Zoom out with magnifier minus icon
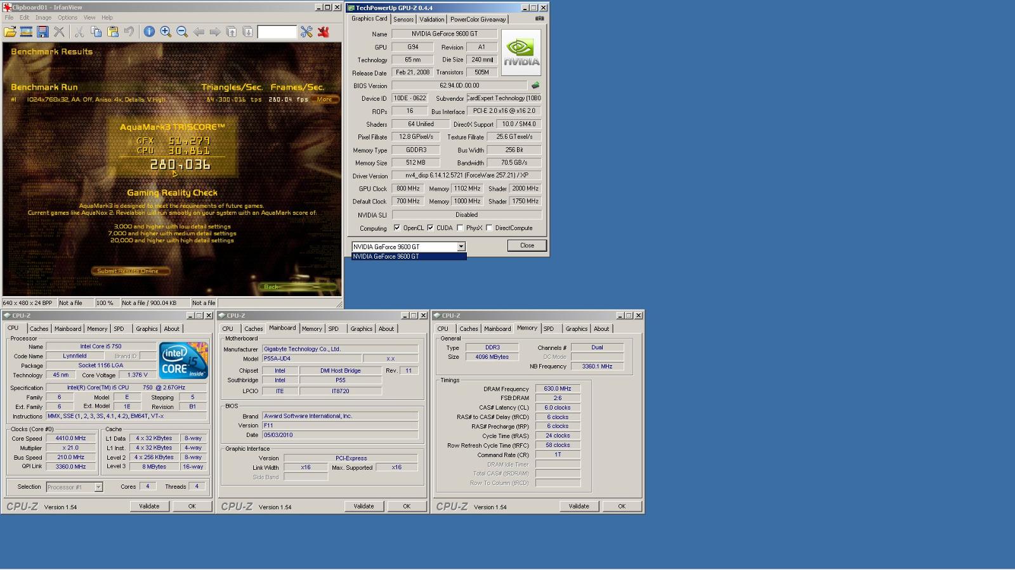The width and height of the screenshot is (1015, 570). pyautogui.click(x=182, y=32)
